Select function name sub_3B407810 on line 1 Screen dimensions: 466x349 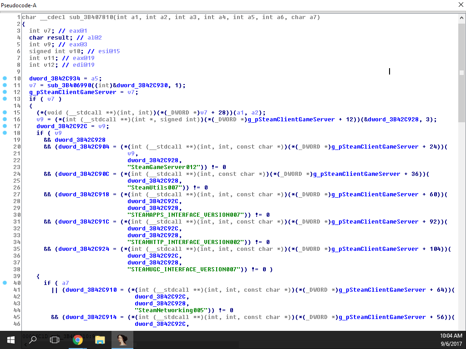coord(91,17)
